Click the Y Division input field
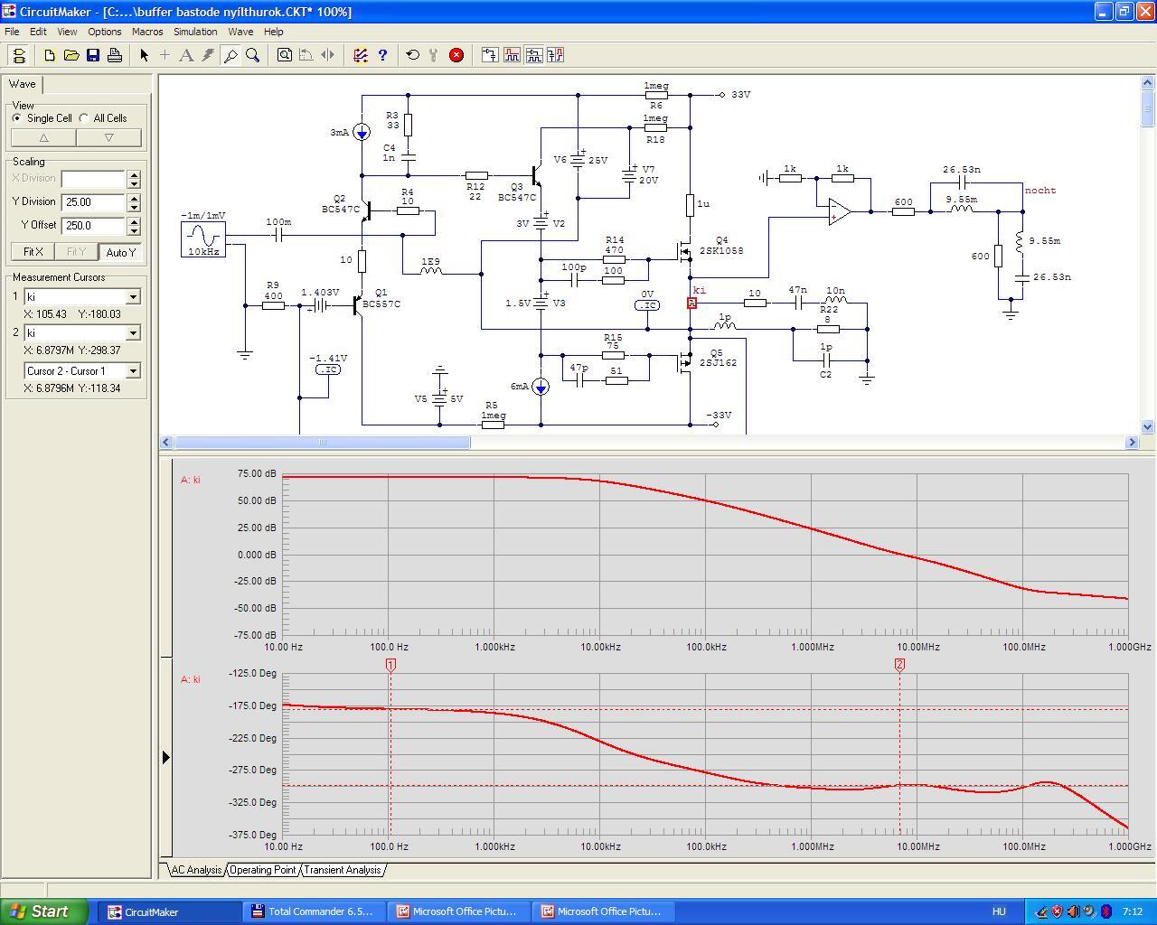This screenshot has height=925, width=1157. 93,202
